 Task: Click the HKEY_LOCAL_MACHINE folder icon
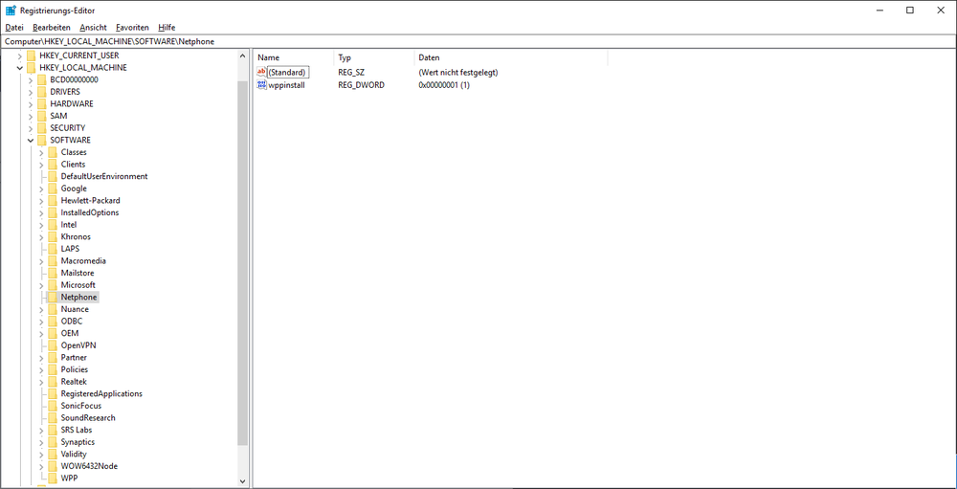point(32,68)
